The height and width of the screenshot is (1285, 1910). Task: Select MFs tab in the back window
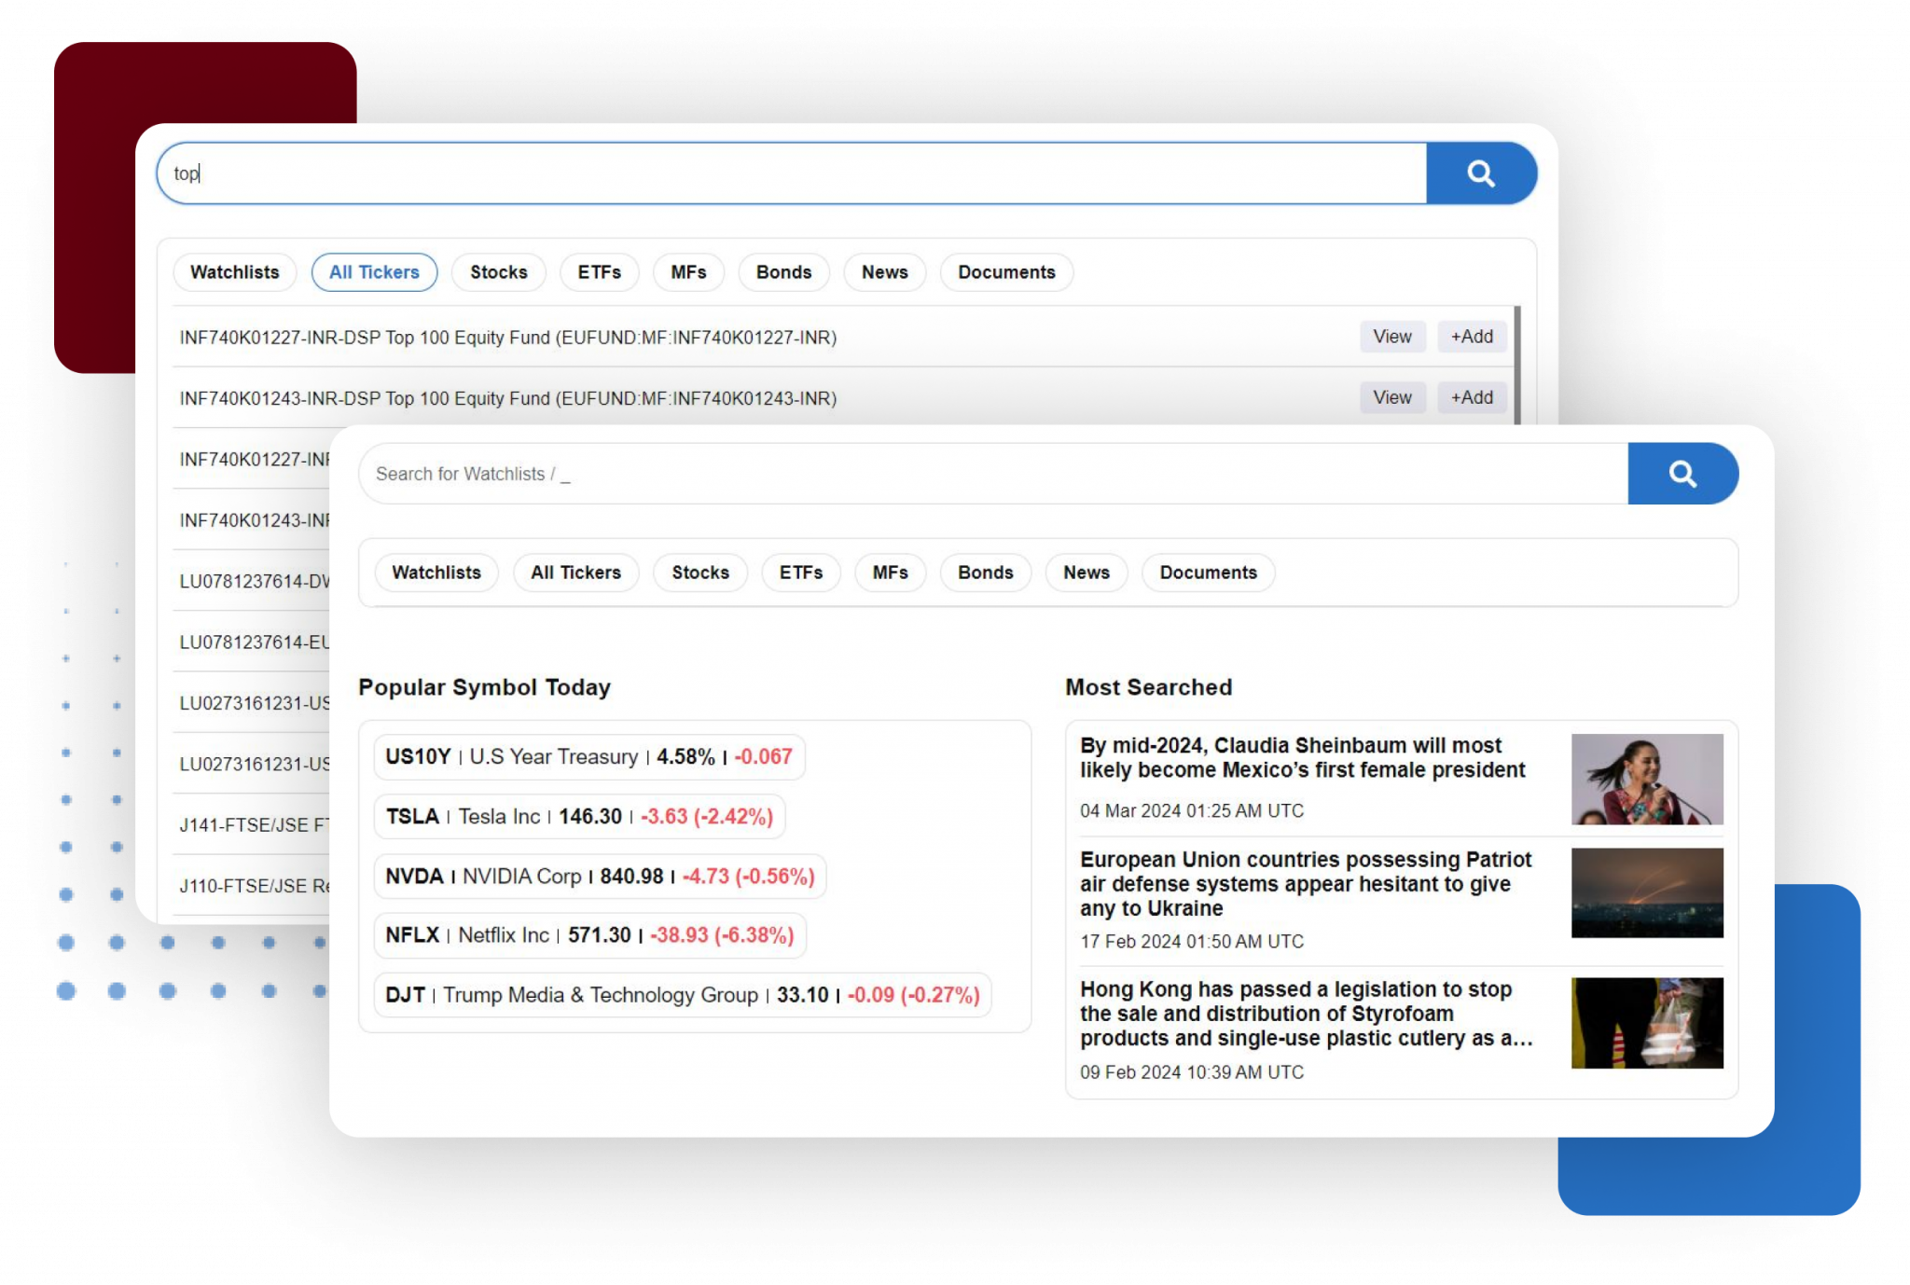tap(688, 272)
